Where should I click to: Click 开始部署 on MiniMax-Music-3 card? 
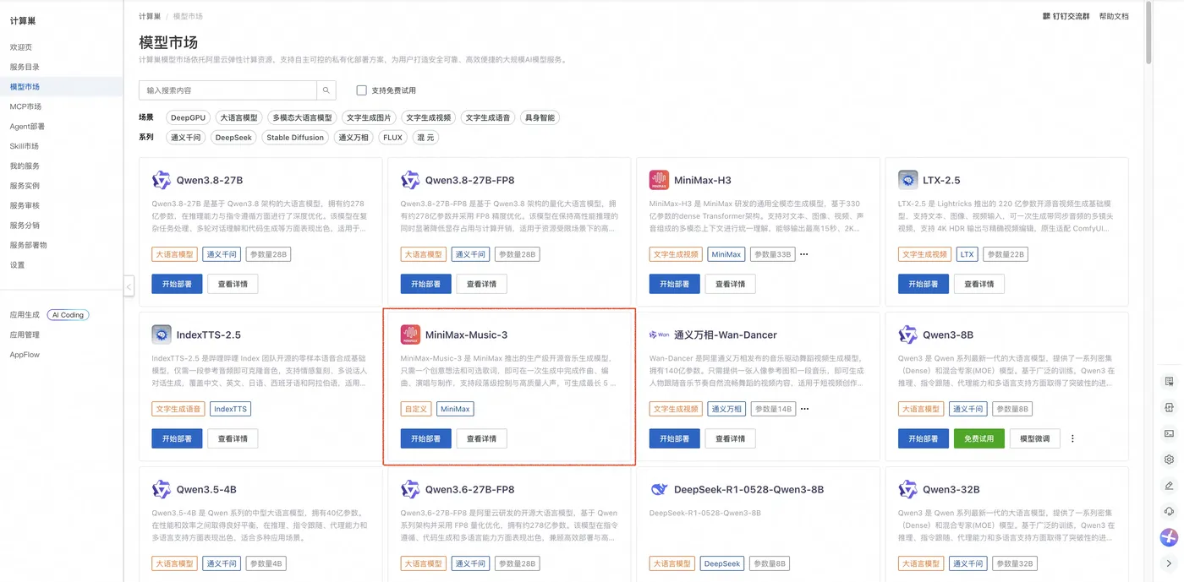(425, 439)
